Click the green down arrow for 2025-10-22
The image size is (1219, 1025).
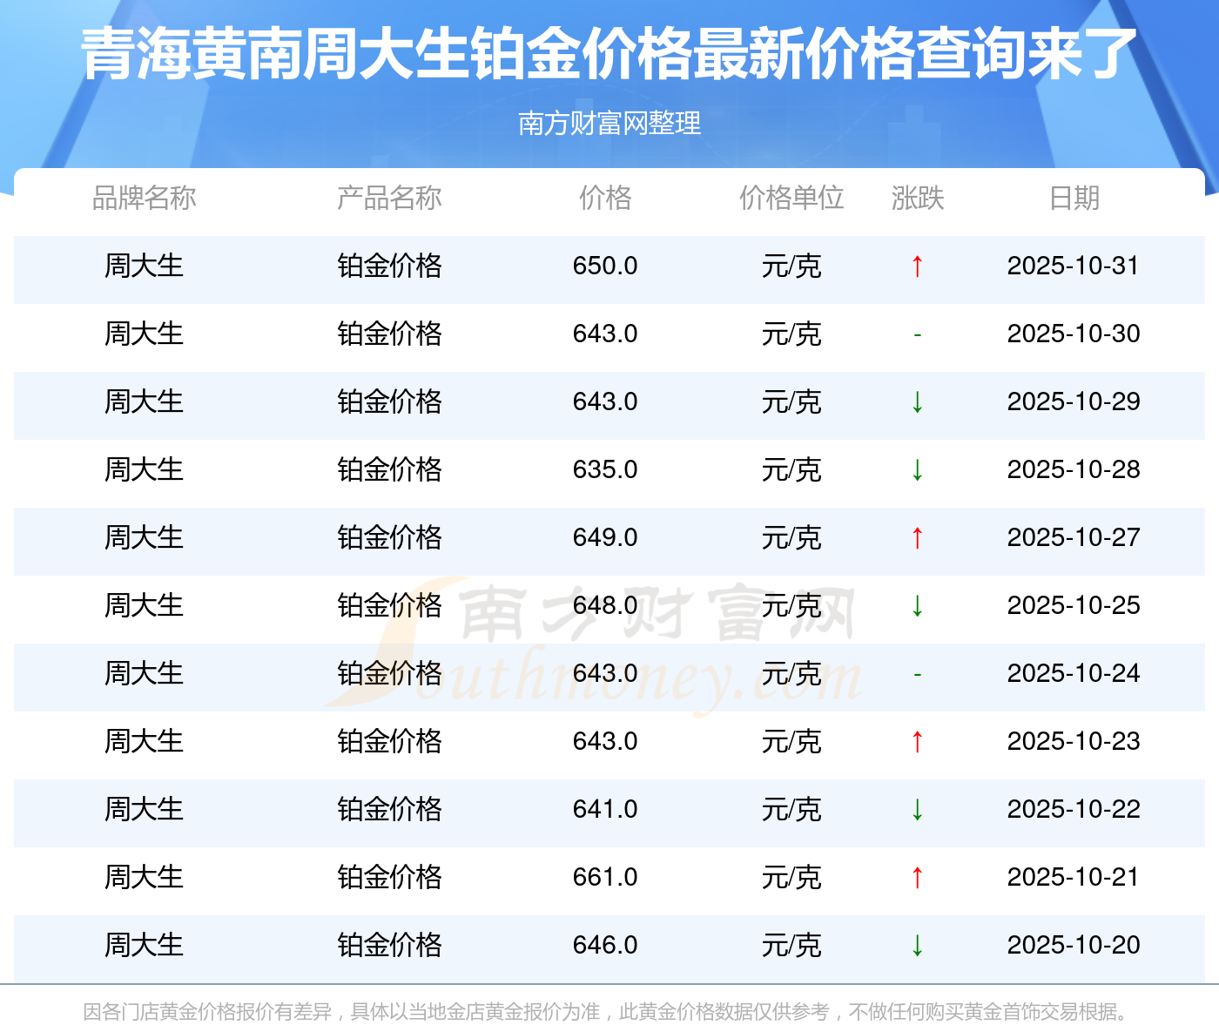[x=917, y=809]
